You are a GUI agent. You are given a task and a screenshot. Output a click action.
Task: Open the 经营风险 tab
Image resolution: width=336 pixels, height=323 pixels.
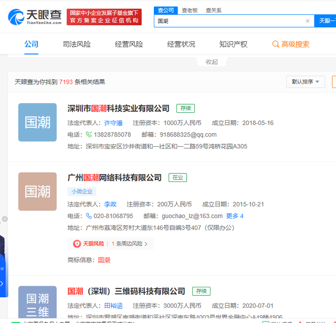(129, 45)
